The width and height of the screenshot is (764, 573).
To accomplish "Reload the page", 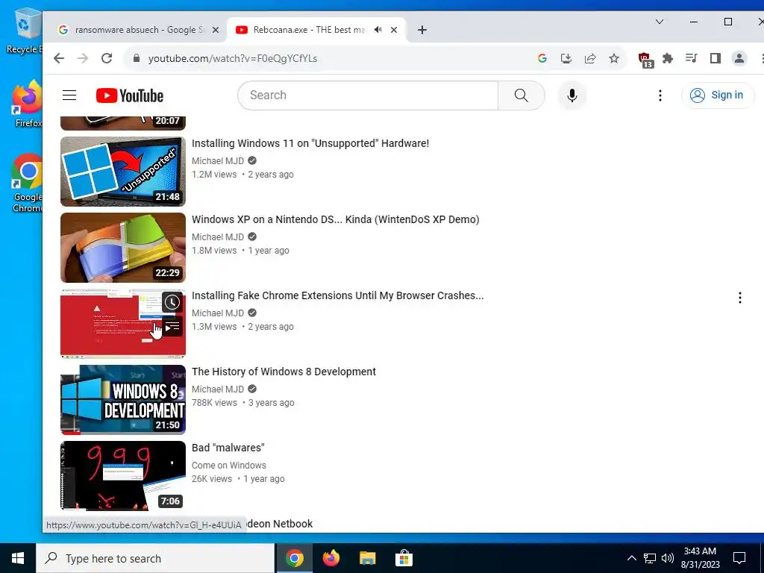I will [x=107, y=58].
